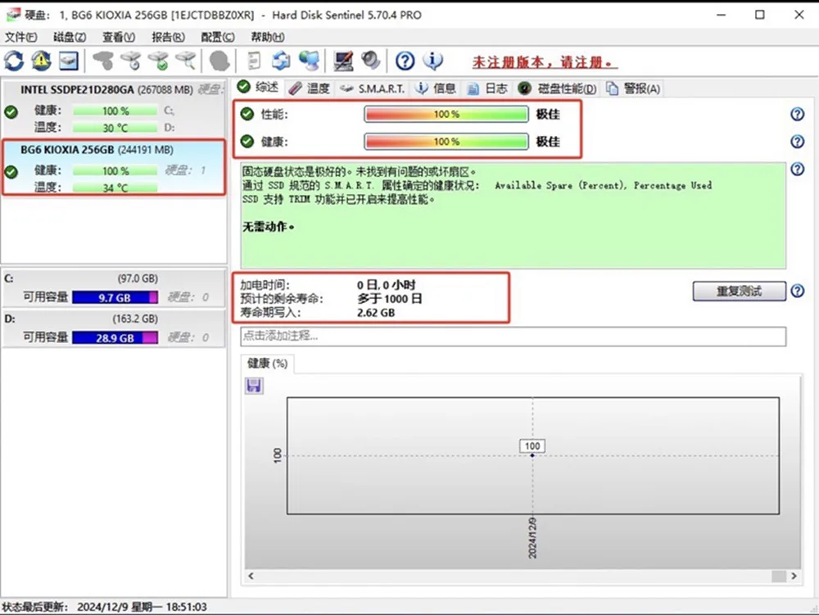
Task: Click the speaker toolbar icon
Action: [x=371, y=61]
